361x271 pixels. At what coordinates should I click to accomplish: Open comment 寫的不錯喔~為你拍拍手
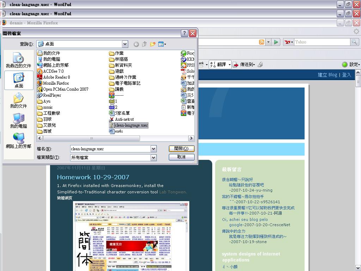coord(243,197)
